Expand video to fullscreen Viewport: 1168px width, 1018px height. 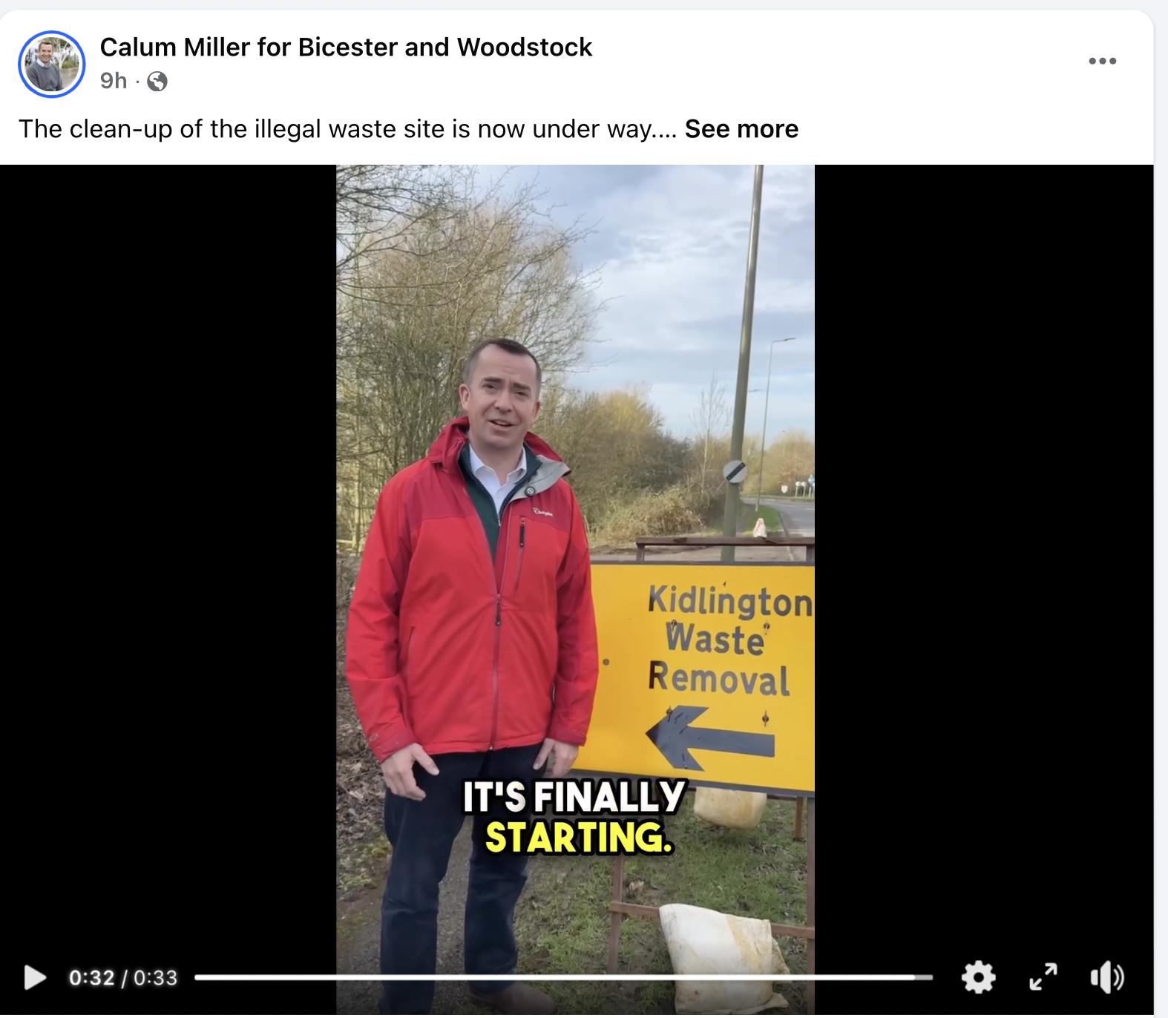(1043, 977)
